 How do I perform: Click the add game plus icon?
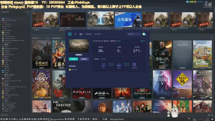[2, 115]
